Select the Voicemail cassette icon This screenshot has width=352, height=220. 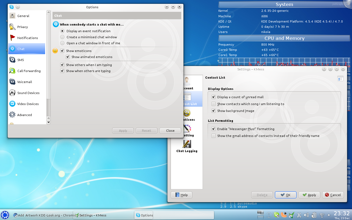tap(12, 82)
